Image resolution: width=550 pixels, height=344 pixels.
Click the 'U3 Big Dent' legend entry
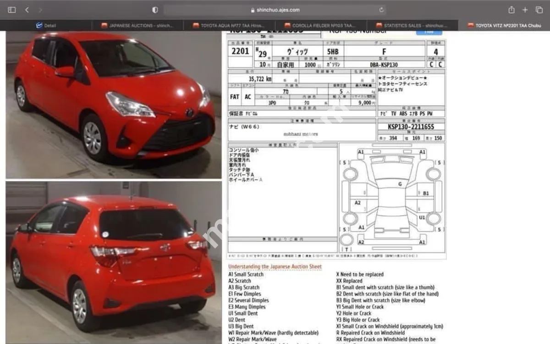point(241,327)
